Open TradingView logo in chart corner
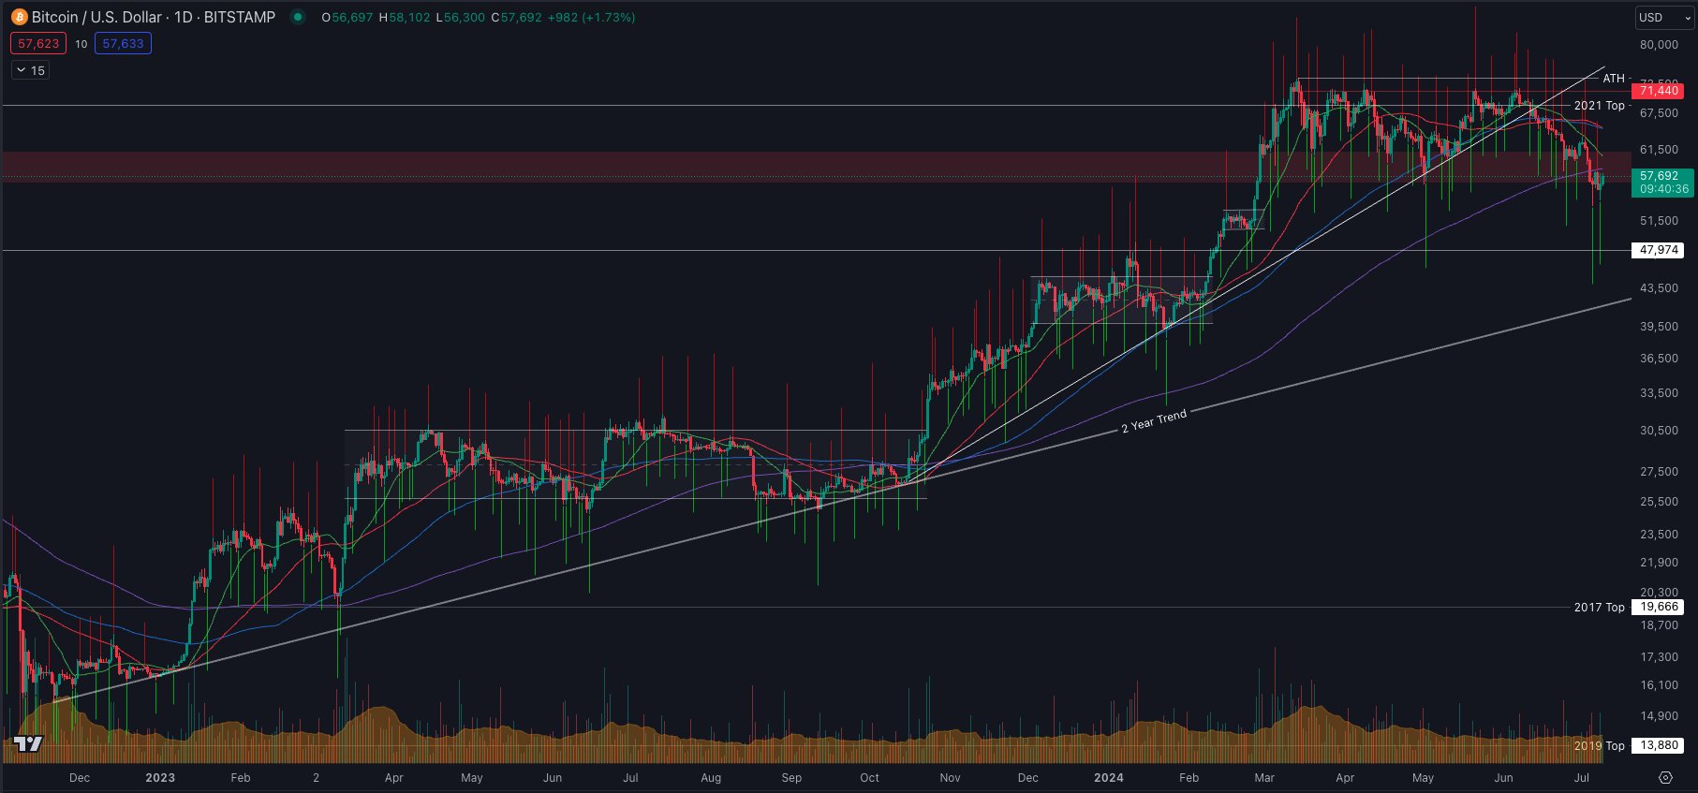The height and width of the screenshot is (793, 1698). tap(28, 744)
